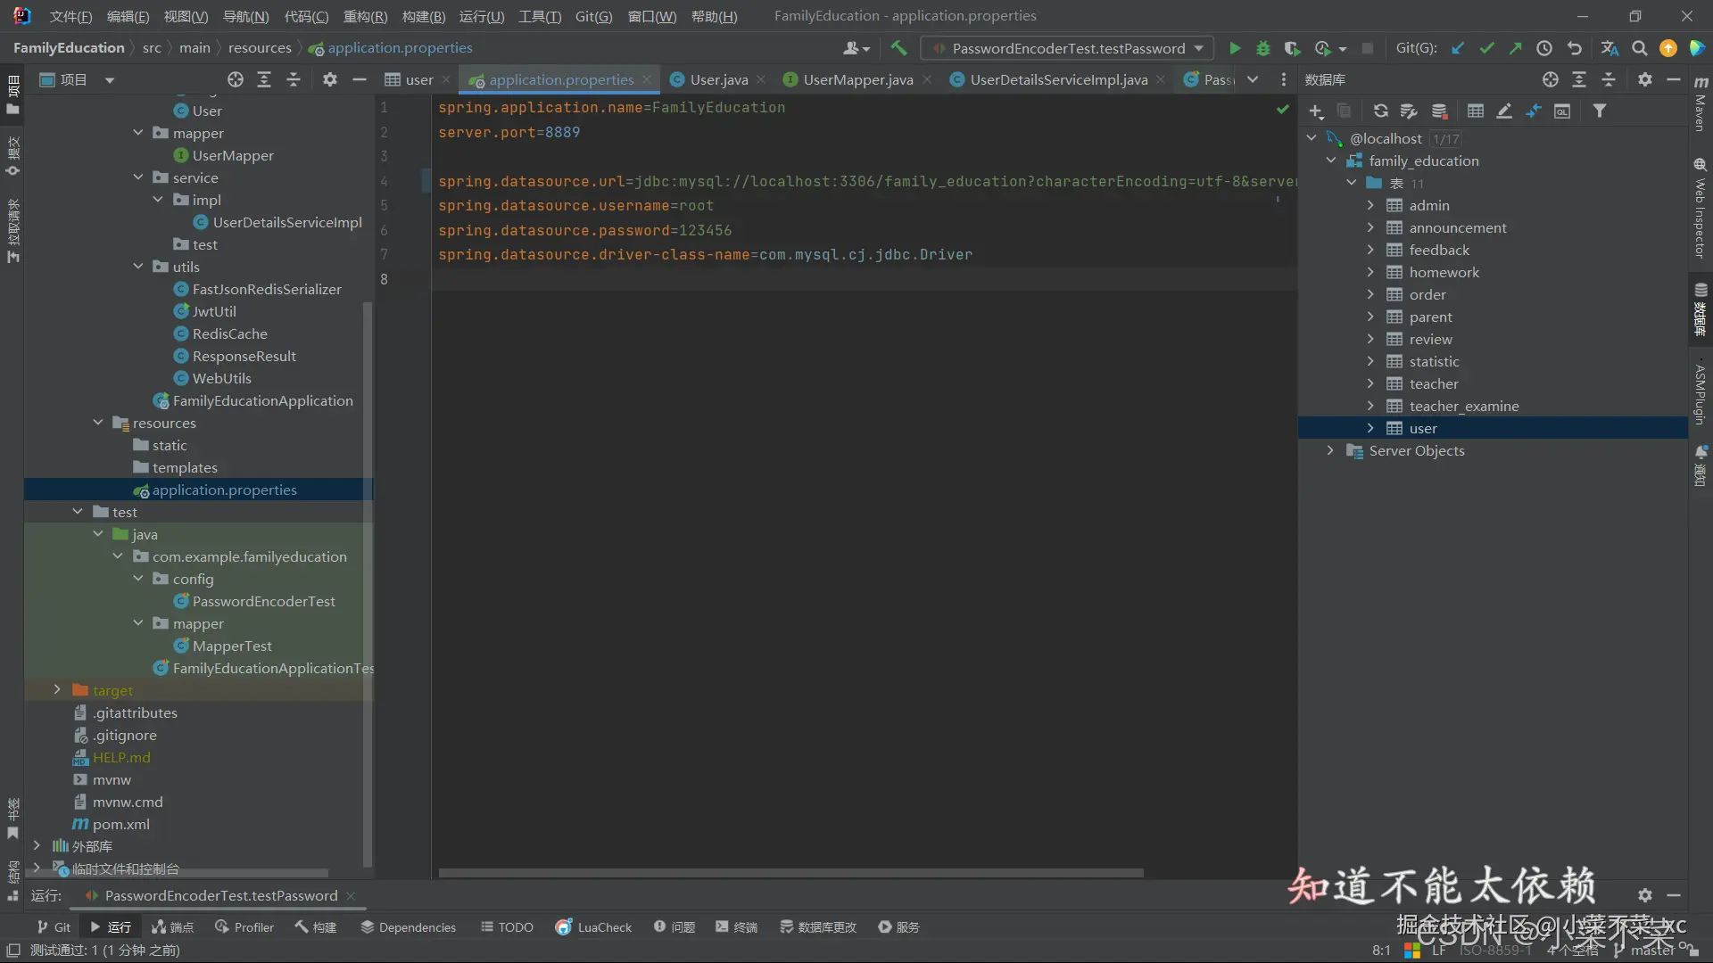Image resolution: width=1713 pixels, height=963 pixels.
Task: Open run configuration PasswordEncoderTest dropdown
Action: pyautogui.click(x=1068, y=48)
